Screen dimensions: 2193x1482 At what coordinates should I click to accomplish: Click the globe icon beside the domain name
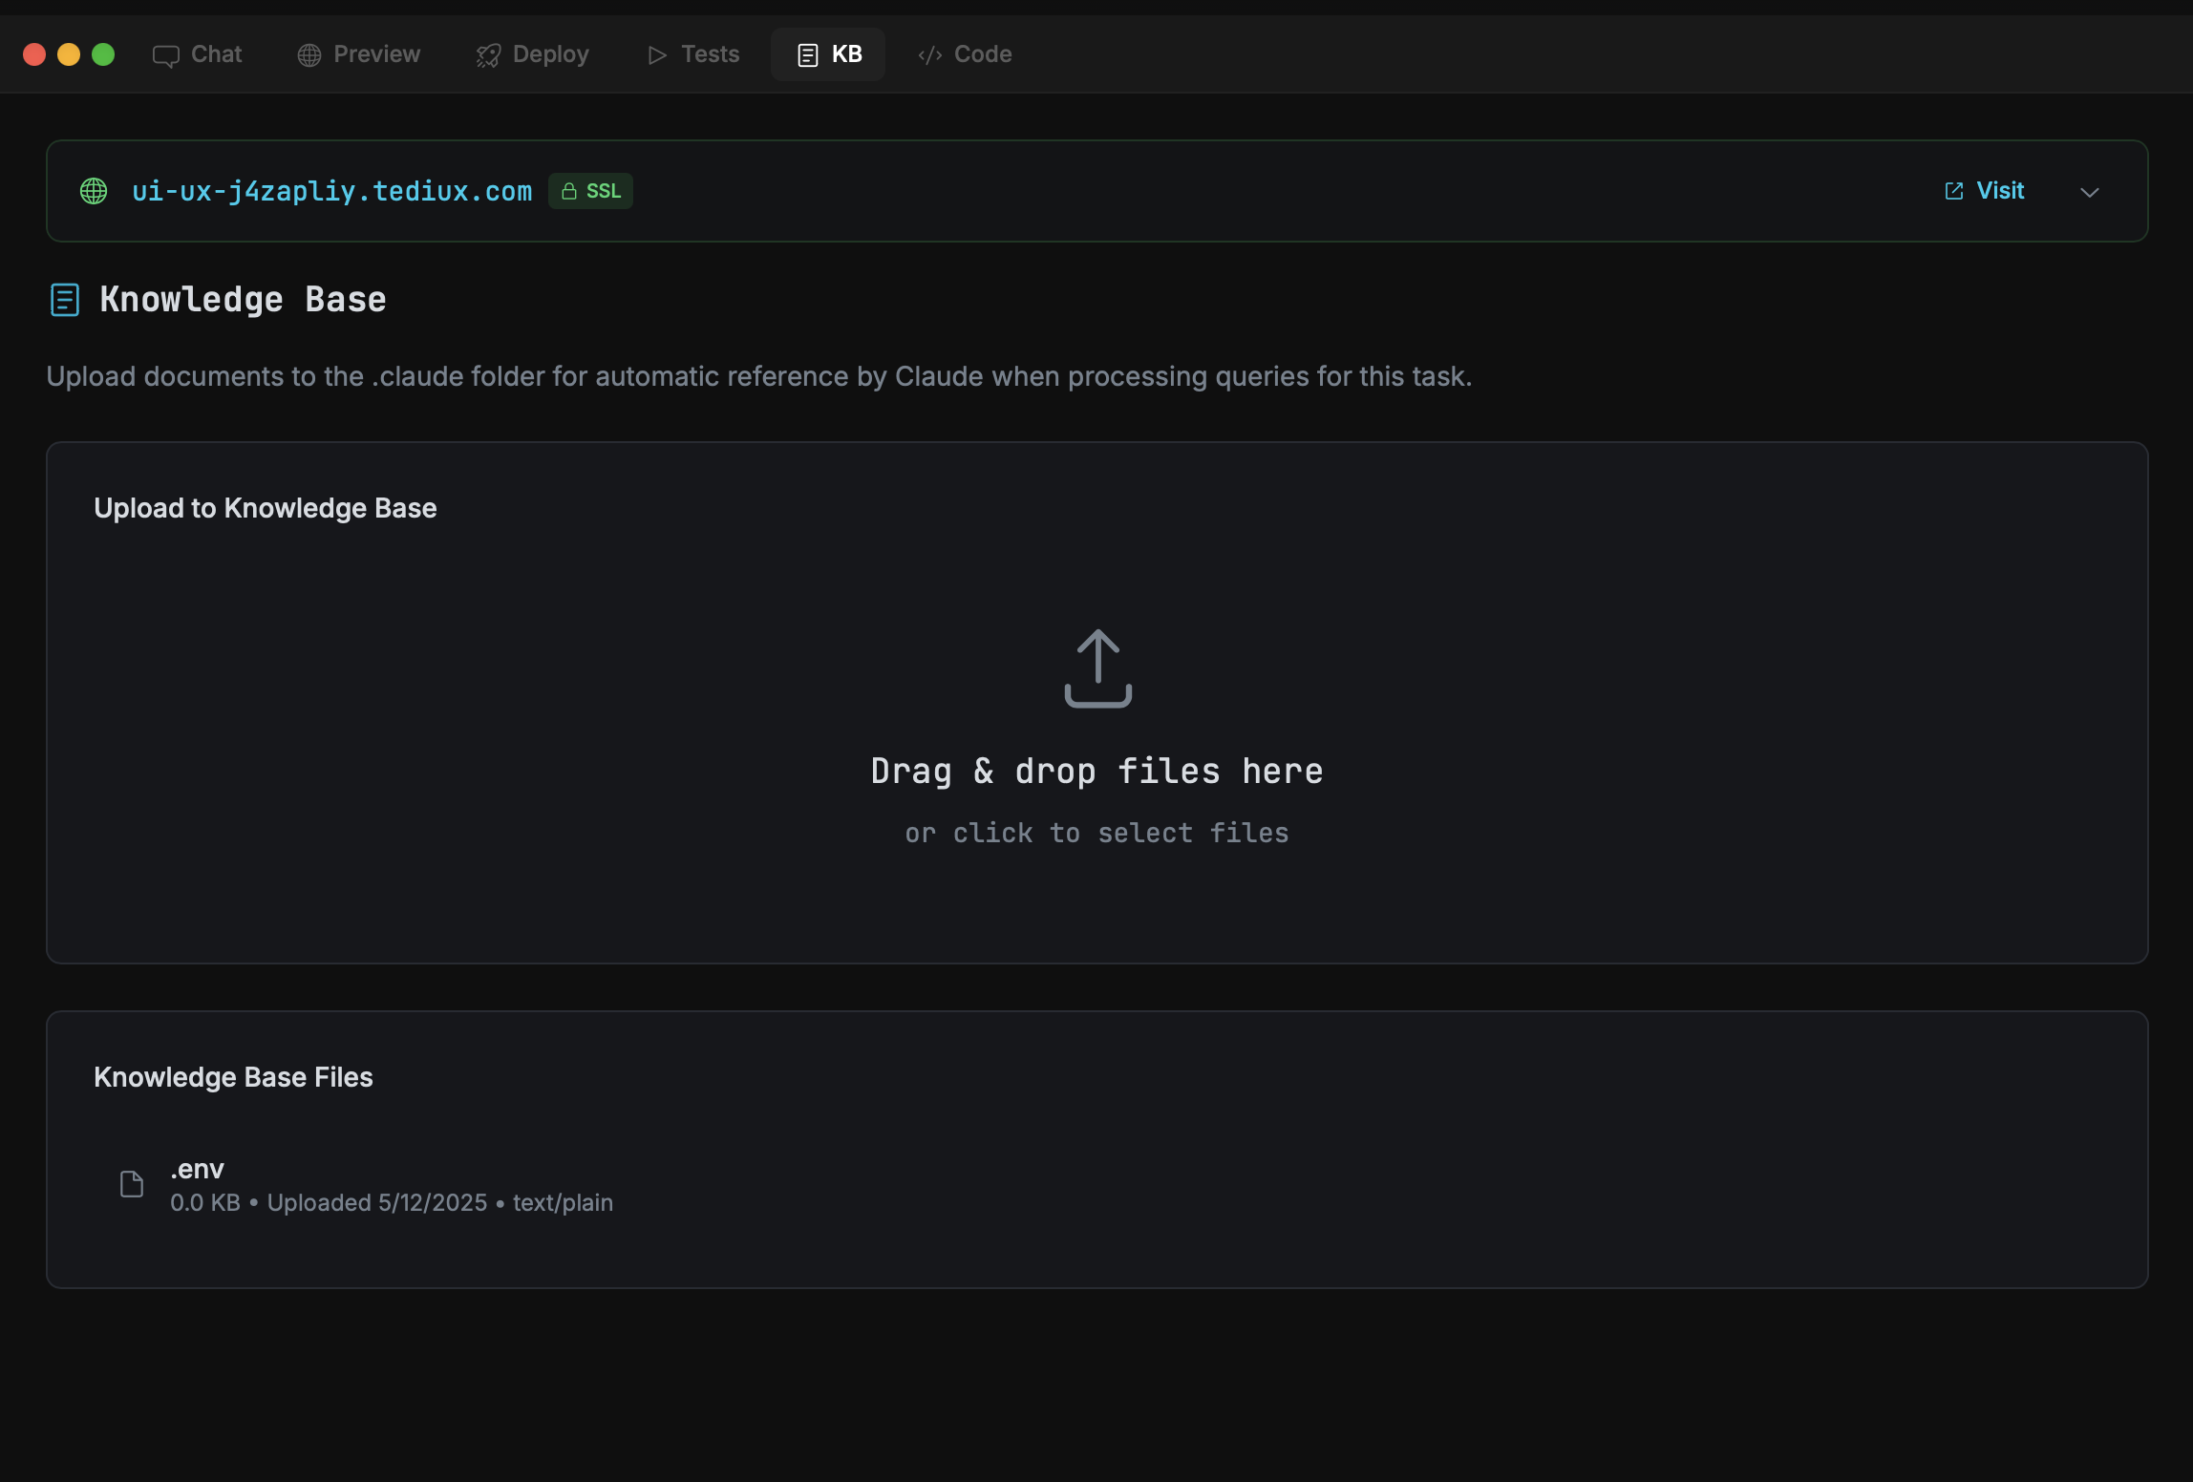(x=94, y=191)
